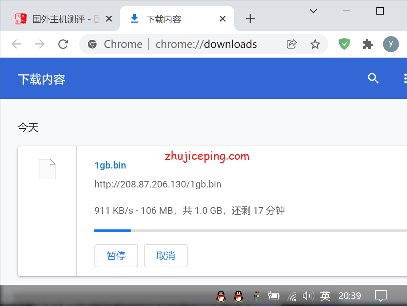Open a new tab with plus button

250,19
